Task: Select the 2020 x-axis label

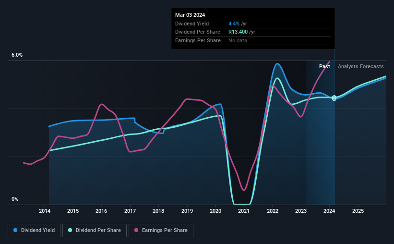Action: [215, 211]
